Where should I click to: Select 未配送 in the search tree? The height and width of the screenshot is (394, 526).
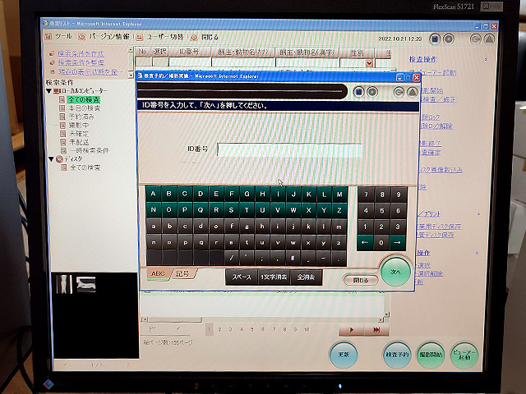click(79, 142)
